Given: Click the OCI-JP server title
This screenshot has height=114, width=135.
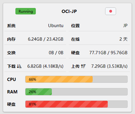Looking at the screenshot, I should click(x=69, y=11).
